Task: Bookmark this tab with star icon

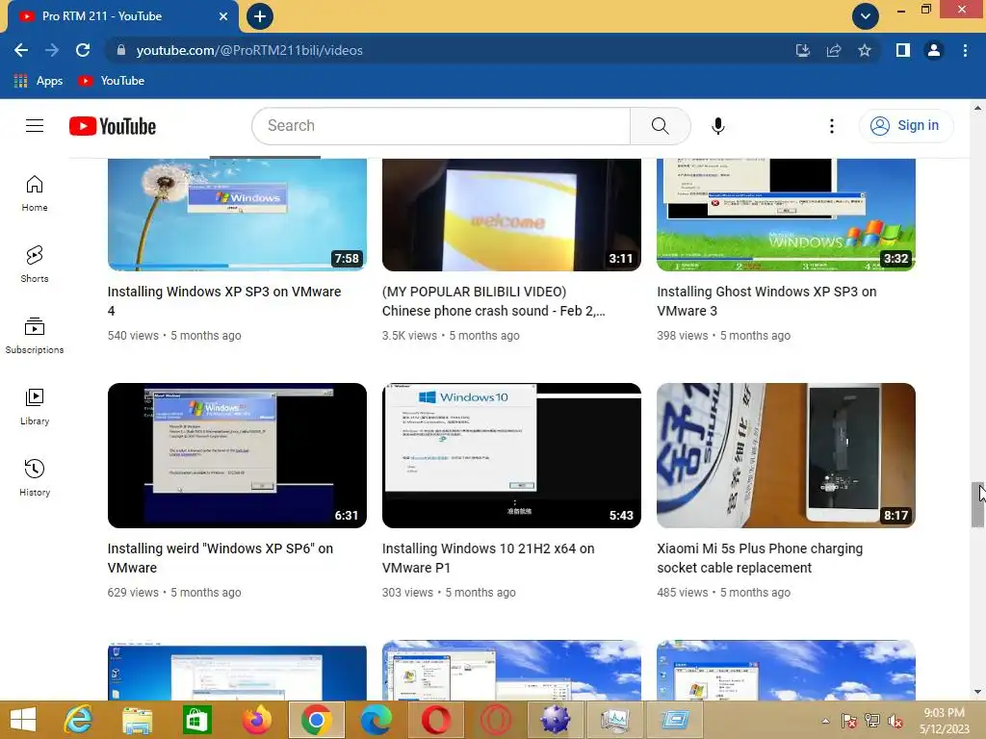Action: pos(865,50)
